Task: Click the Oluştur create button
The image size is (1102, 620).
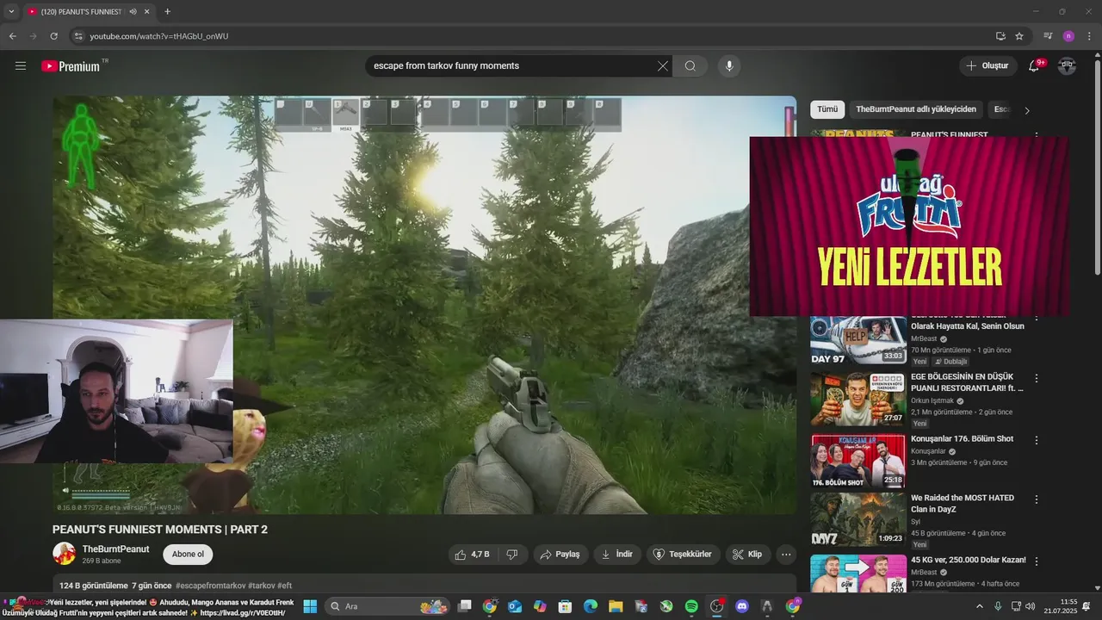Action: click(987, 65)
